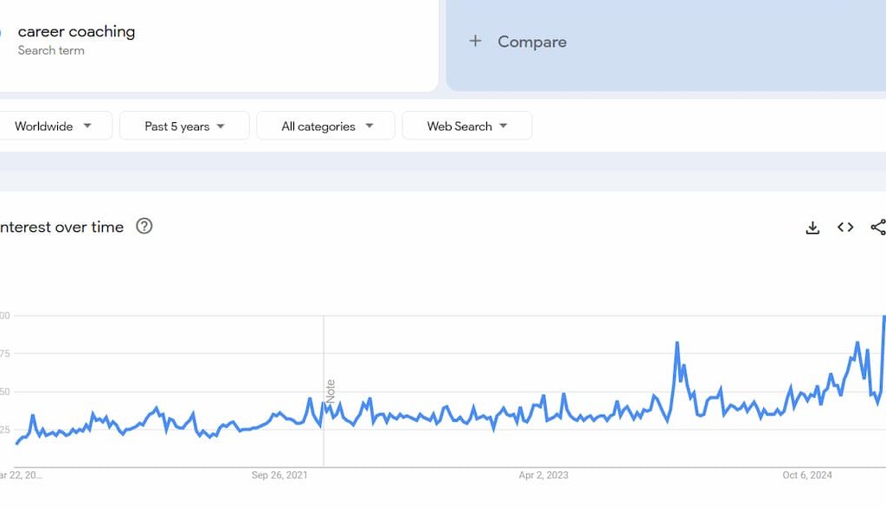
Task: Click the career coaching search term
Action: tap(76, 31)
